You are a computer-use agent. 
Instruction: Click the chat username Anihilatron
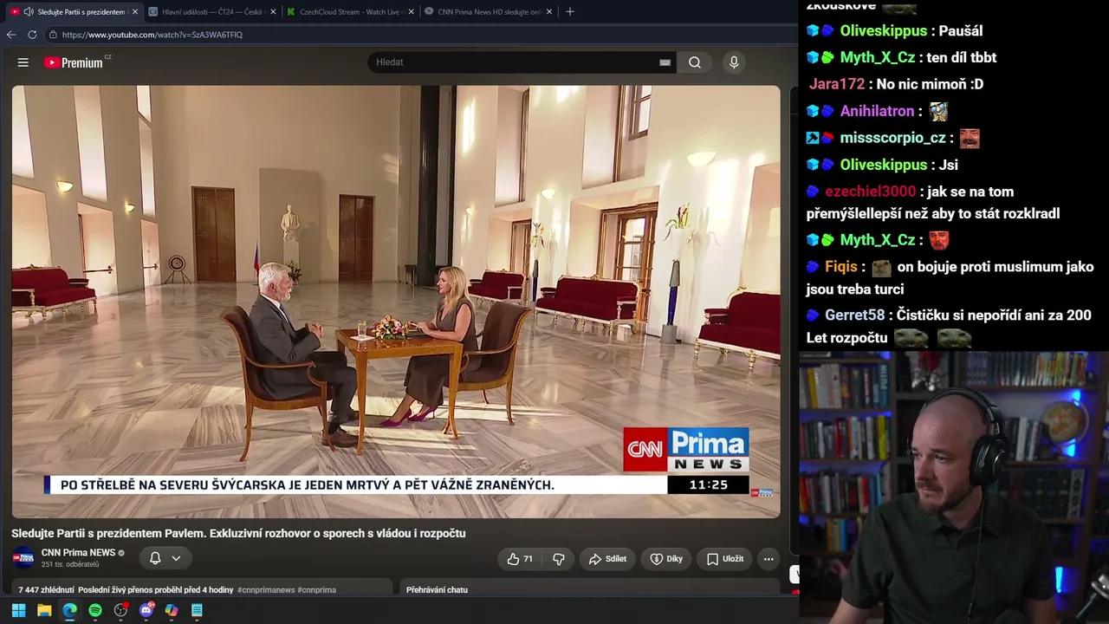coord(877,111)
